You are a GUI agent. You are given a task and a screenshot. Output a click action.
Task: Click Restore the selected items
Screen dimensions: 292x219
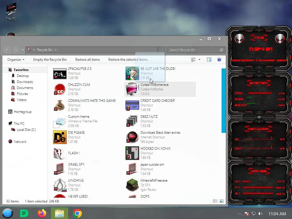tap(128, 60)
